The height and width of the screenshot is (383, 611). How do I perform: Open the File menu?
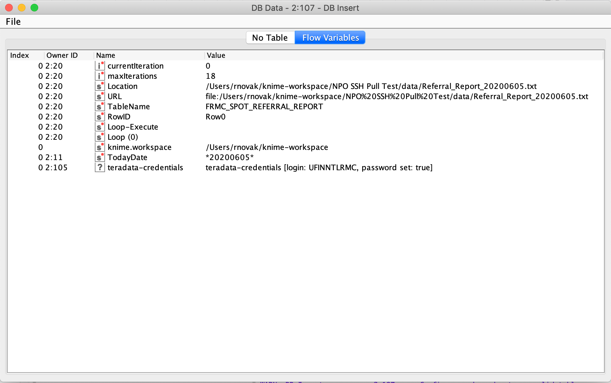pyautogui.click(x=13, y=22)
